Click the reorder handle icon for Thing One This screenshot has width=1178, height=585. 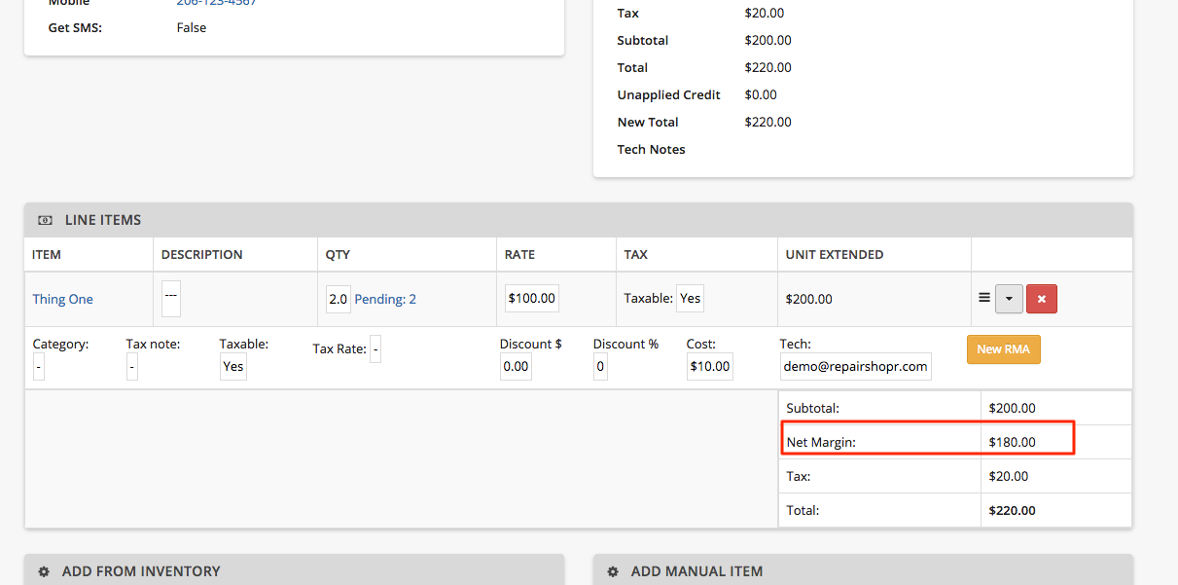983,298
